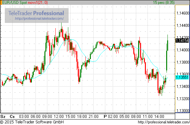The height and width of the screenshot is (125, 190).
Task: Click the black 1,14154 current price tag
Action: (x=182, y=41)
